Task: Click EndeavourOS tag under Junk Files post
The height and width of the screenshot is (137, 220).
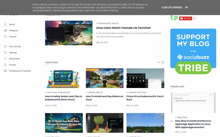Action: pyautogui.click(x=64, y=92)
